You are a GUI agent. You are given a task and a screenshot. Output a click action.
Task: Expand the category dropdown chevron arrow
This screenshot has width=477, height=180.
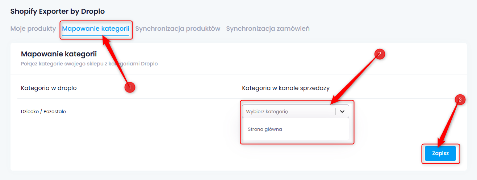(342, 111)
